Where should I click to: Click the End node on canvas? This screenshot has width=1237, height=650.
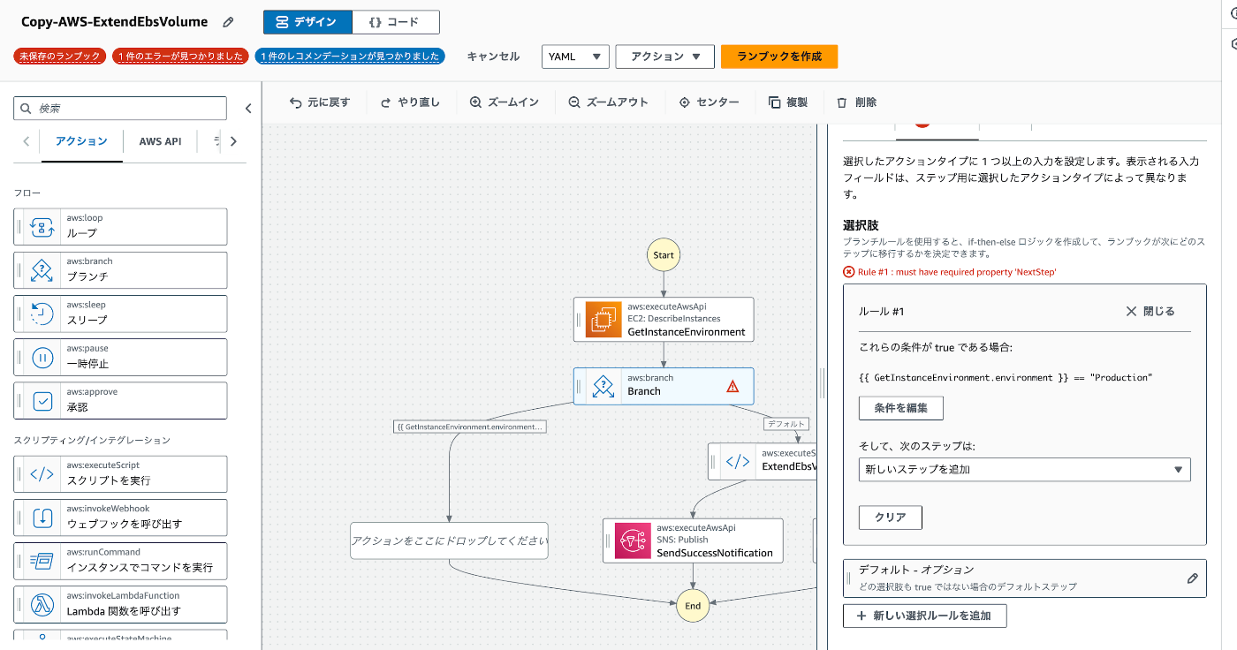[x=693, y=606]
